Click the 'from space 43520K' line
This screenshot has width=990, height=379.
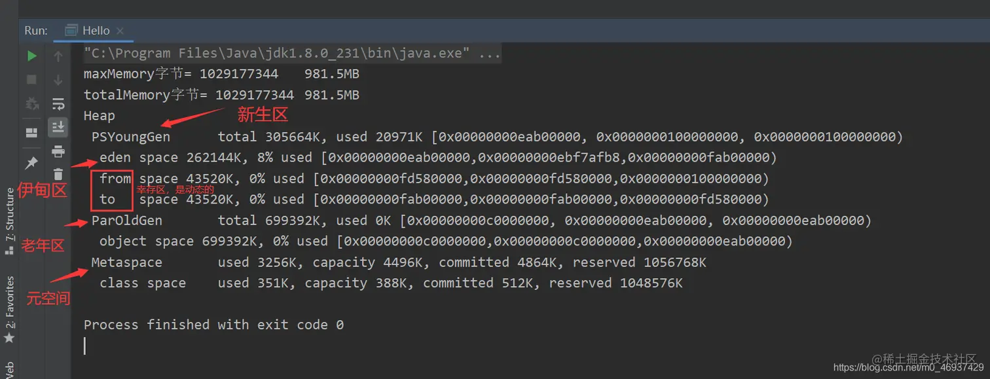point(434,179)
